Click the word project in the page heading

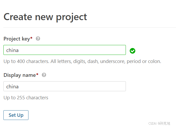pos(72,18)
